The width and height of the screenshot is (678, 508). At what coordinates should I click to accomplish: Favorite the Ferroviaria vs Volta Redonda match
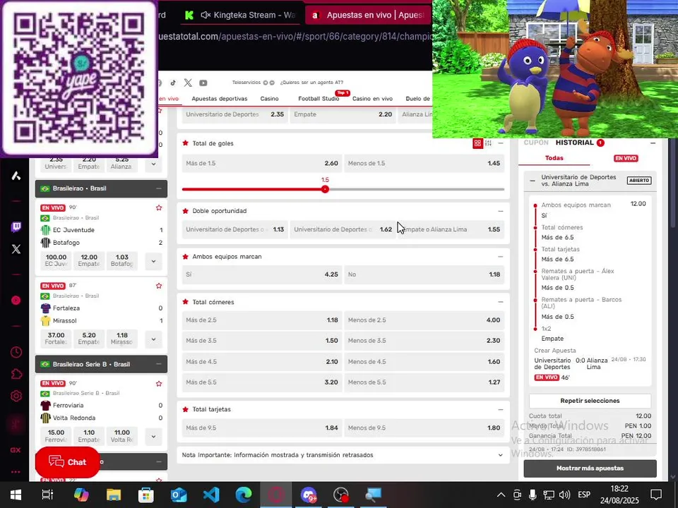click(159, 384)
